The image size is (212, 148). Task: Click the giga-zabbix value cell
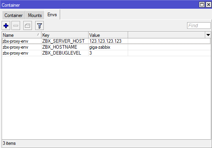pyautogui.click(x=108, y=47)
